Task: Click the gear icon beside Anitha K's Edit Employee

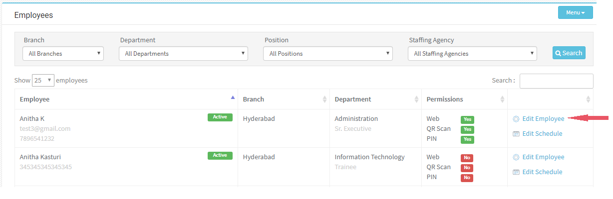Action: 516,119
